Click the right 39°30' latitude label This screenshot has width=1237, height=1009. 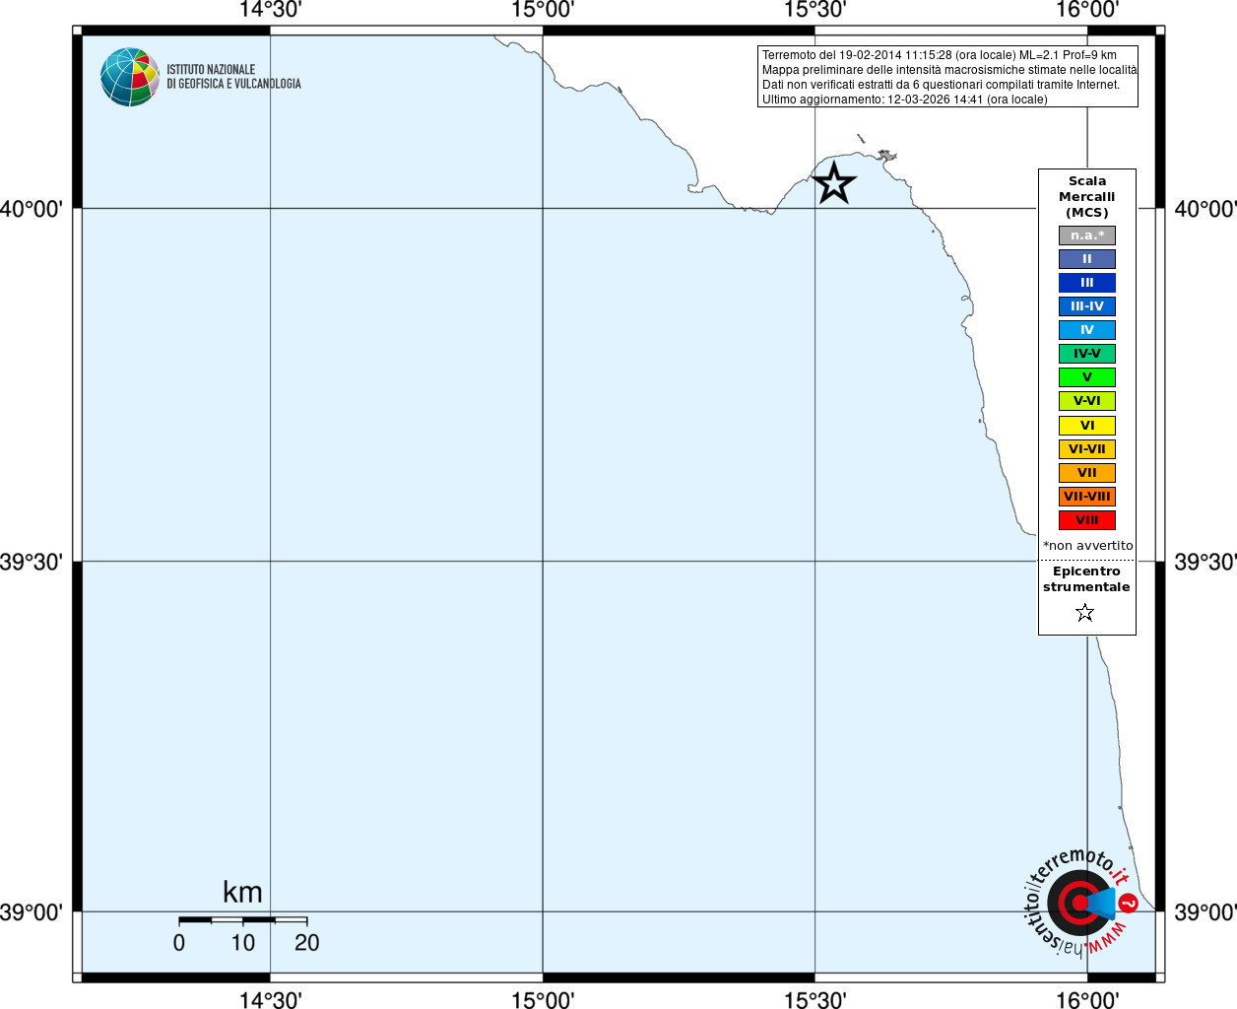click(1205, 562)
